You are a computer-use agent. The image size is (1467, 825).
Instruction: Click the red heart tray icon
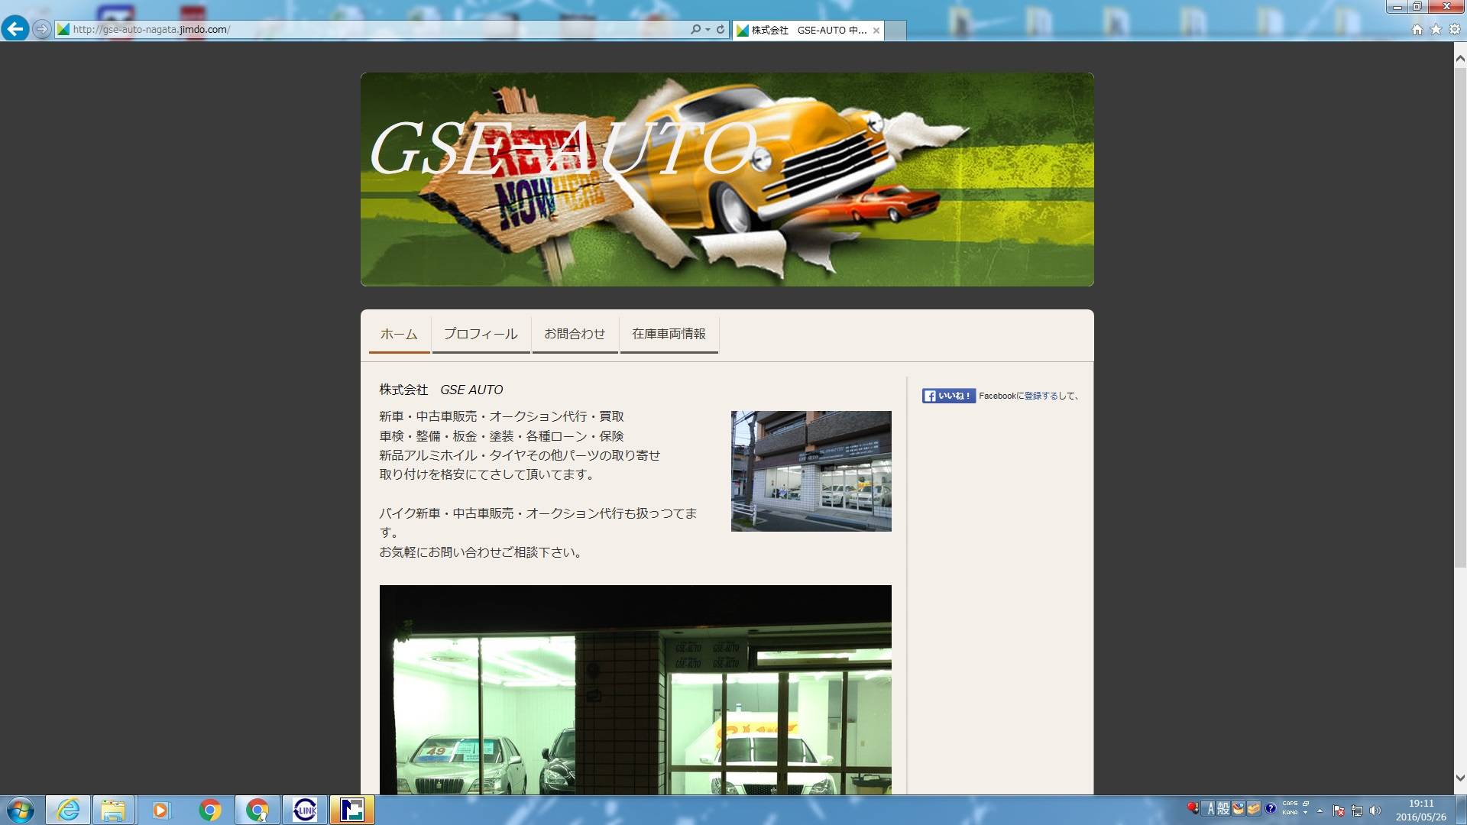coord(1193,808)
